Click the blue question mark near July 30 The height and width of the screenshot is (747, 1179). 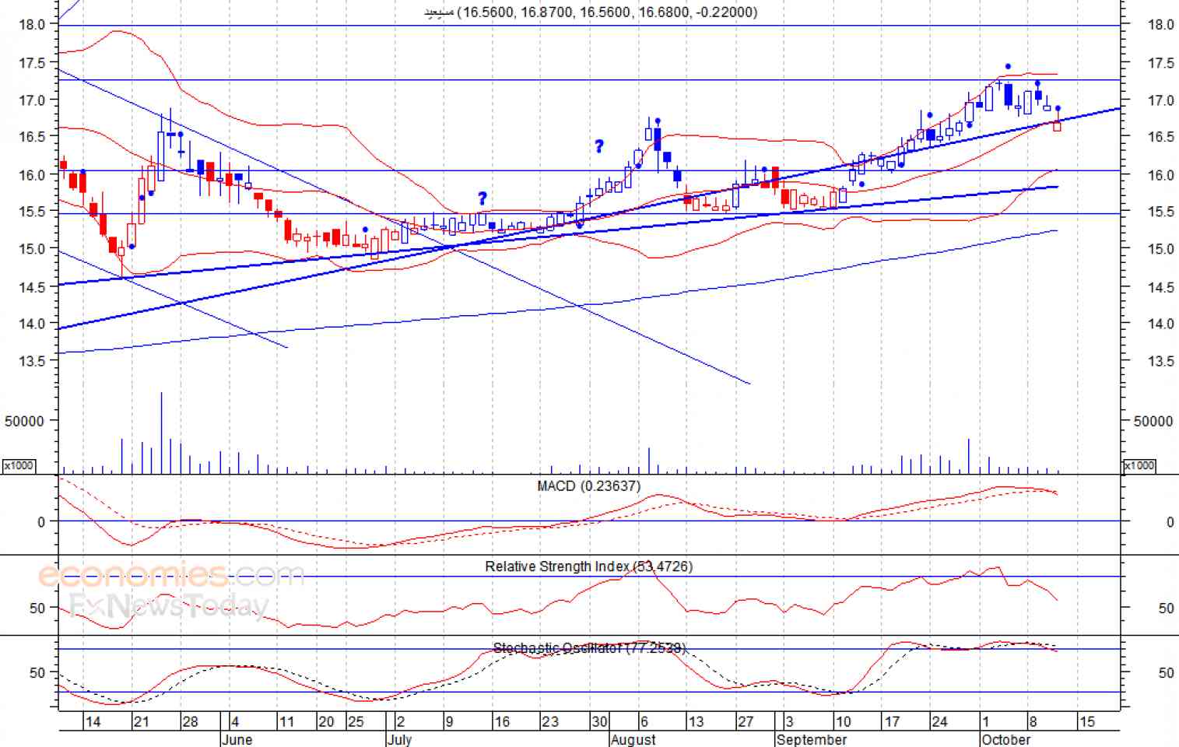[x=599, y=146]
